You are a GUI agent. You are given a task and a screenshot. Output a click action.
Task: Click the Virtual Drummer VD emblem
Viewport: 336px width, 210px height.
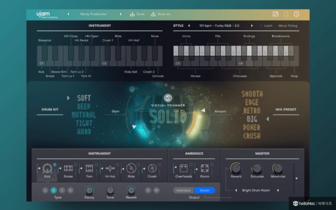pyautogui.click(x=168, y=98)
